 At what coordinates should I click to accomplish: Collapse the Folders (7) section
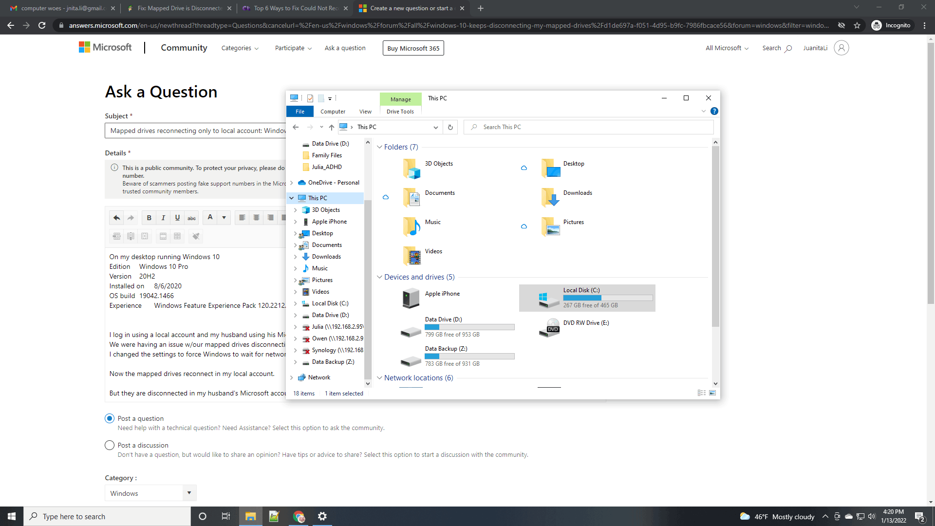(x=380, y=147)
